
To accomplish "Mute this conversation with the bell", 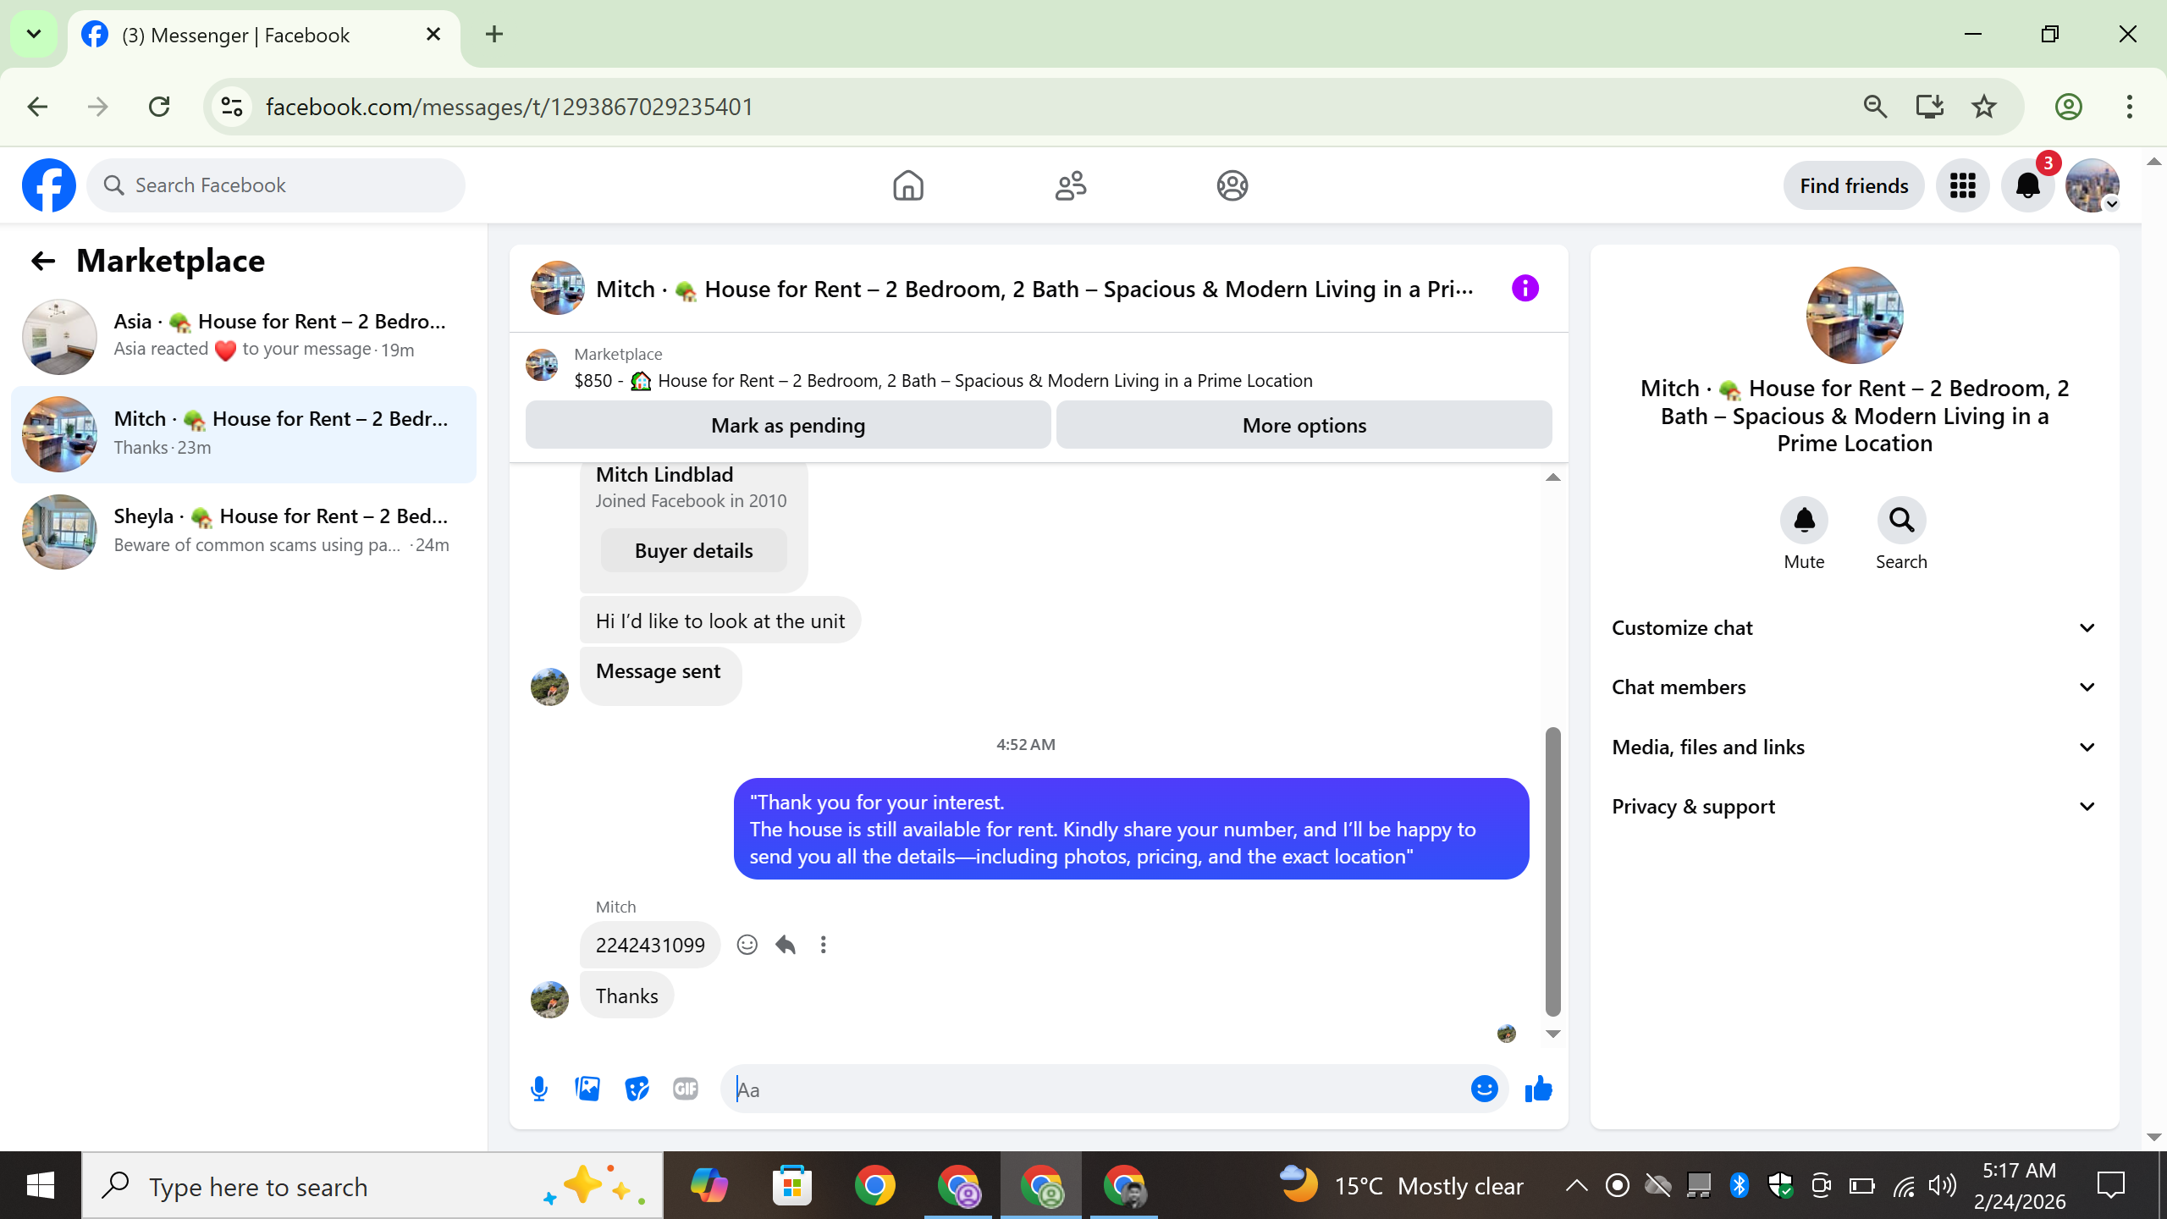I will pos(1804,520).
